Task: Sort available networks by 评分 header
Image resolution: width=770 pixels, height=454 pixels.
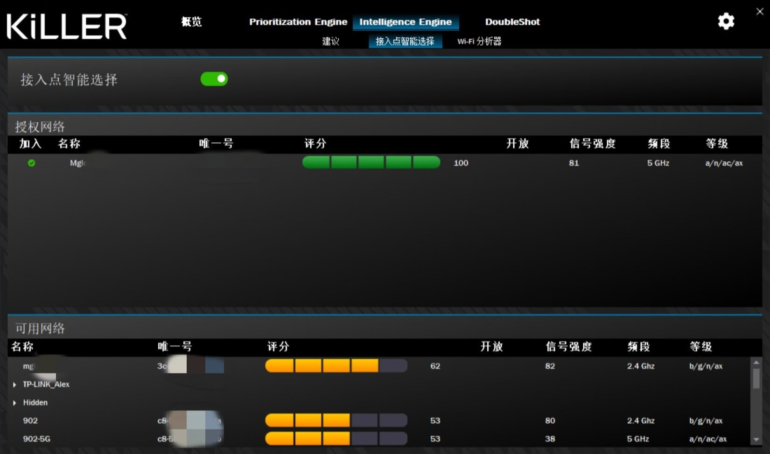Action: click(278, 347)
